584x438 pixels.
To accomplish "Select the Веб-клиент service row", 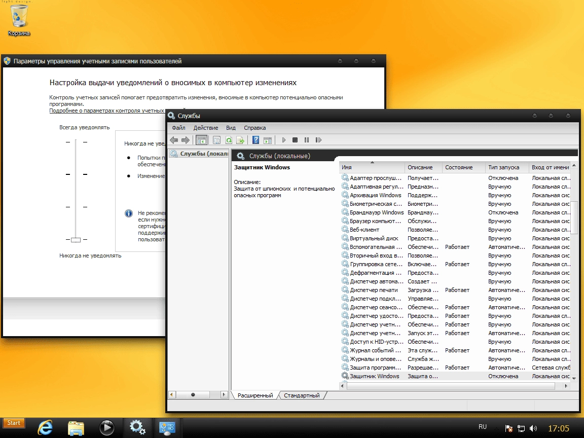I will click(456, 230).
